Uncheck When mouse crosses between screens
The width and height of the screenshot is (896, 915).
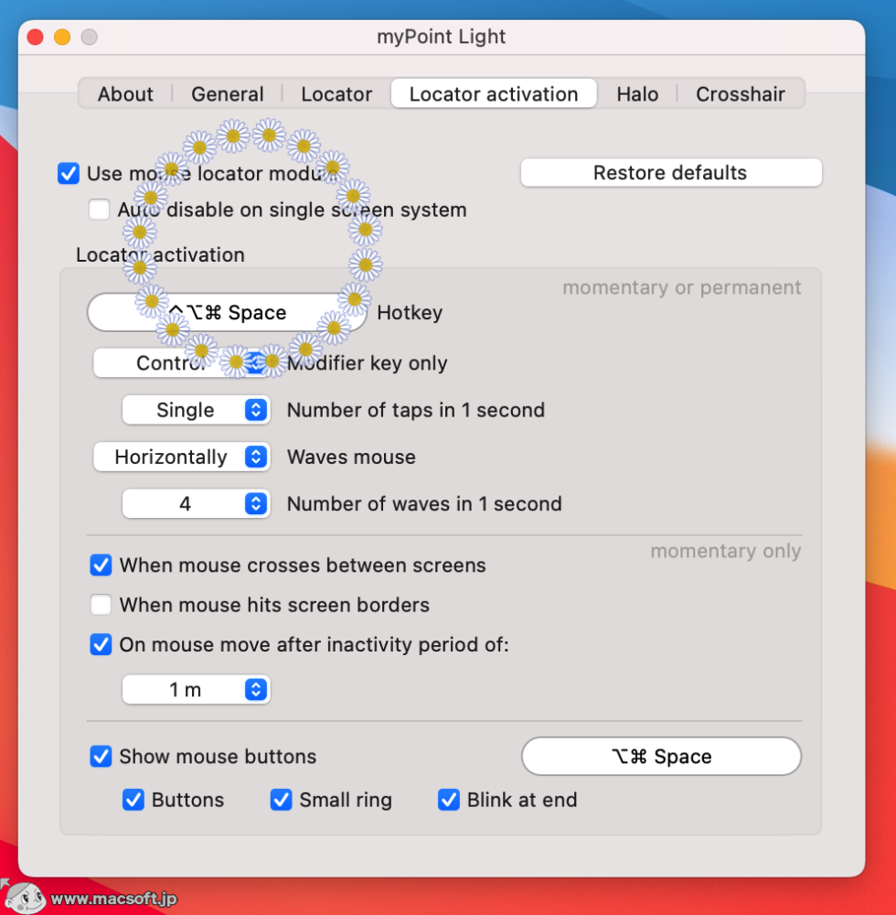(101, 565)
